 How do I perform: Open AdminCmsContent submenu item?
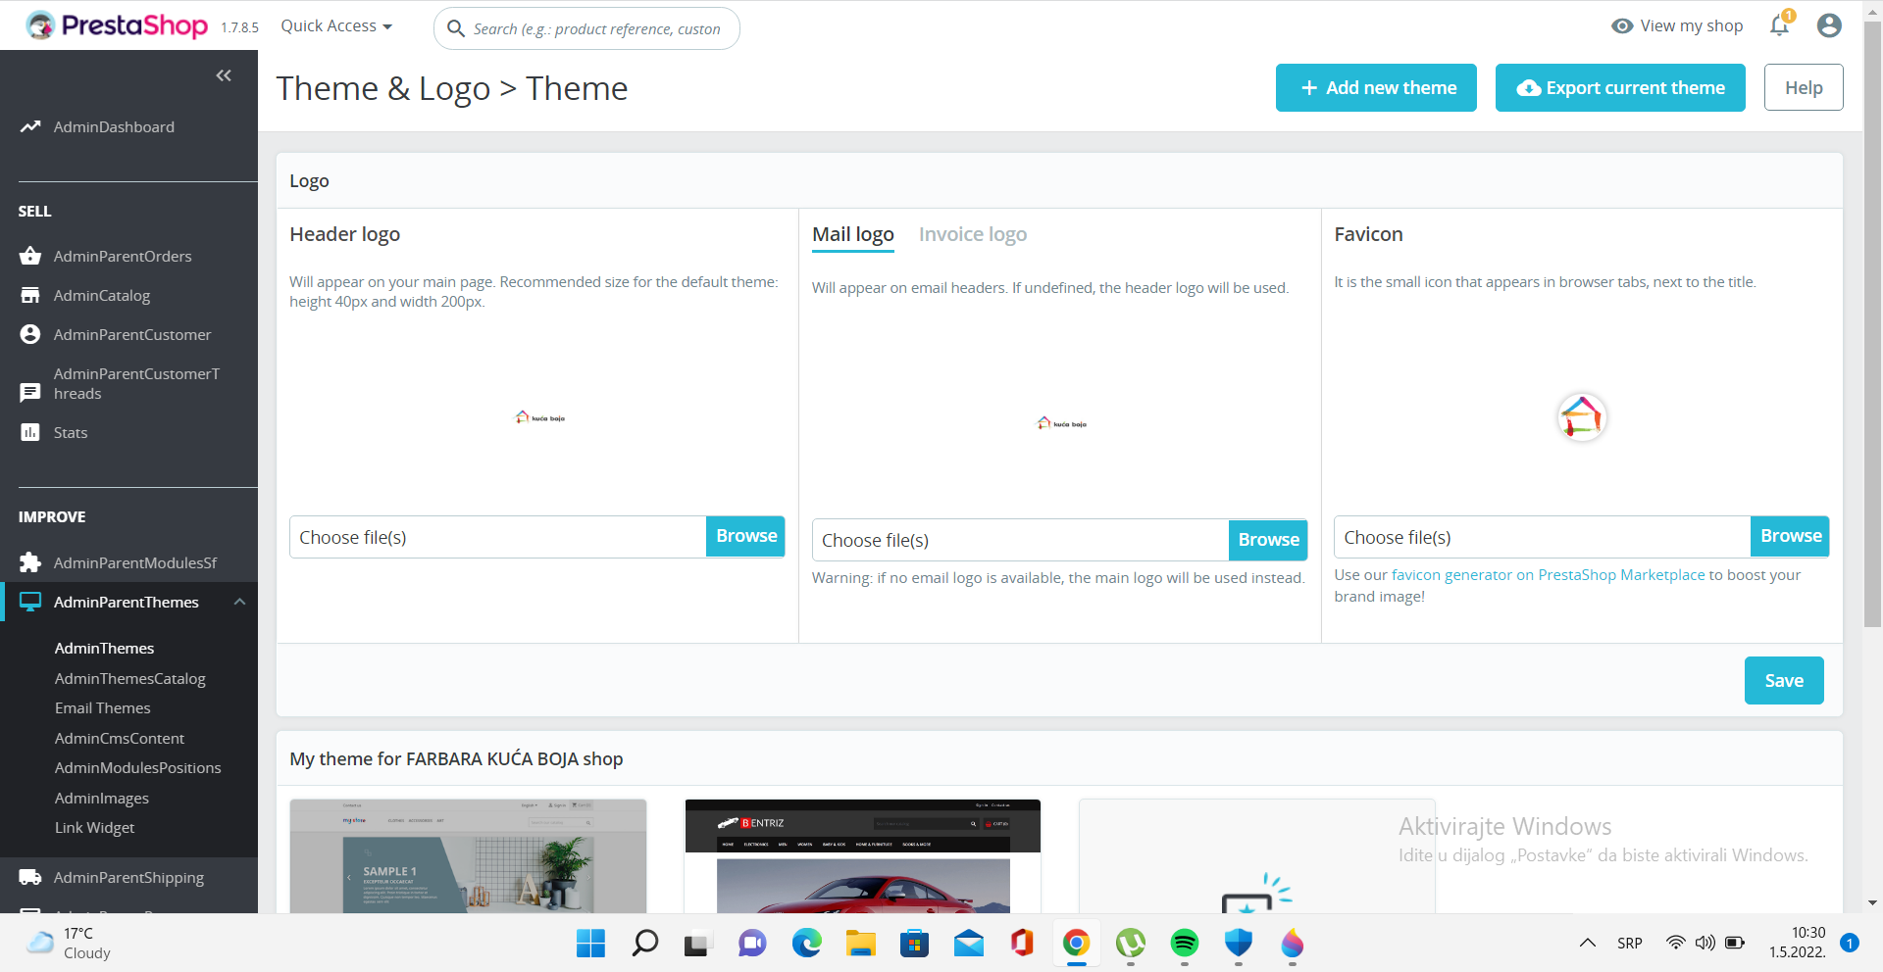point(120,738)
